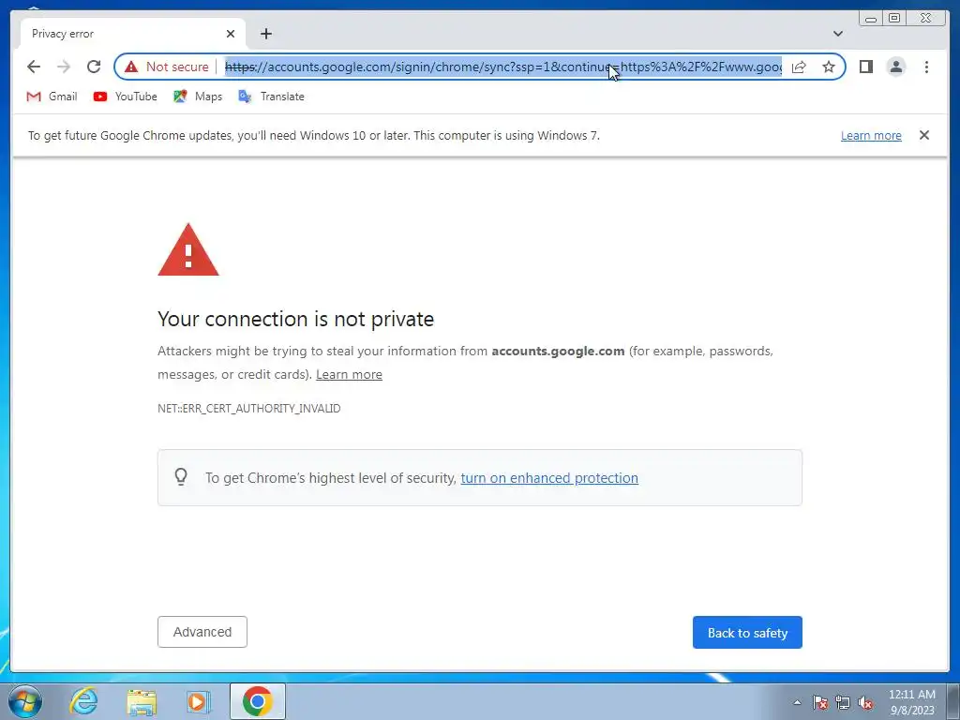The height and width of the screenshot is (720, 960).
Task: Click the Your connection is not private heading
Action: [295, 319]
